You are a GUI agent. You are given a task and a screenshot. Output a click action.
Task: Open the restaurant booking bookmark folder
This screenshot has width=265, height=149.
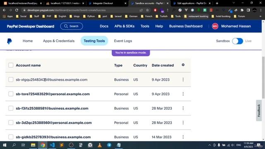click(196, 17)
